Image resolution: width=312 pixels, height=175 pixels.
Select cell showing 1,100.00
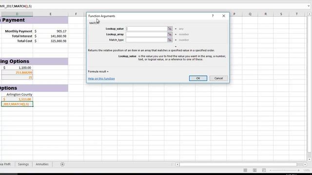[17, 68]
